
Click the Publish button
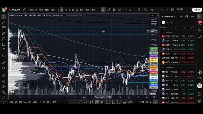tap(197, 10)
